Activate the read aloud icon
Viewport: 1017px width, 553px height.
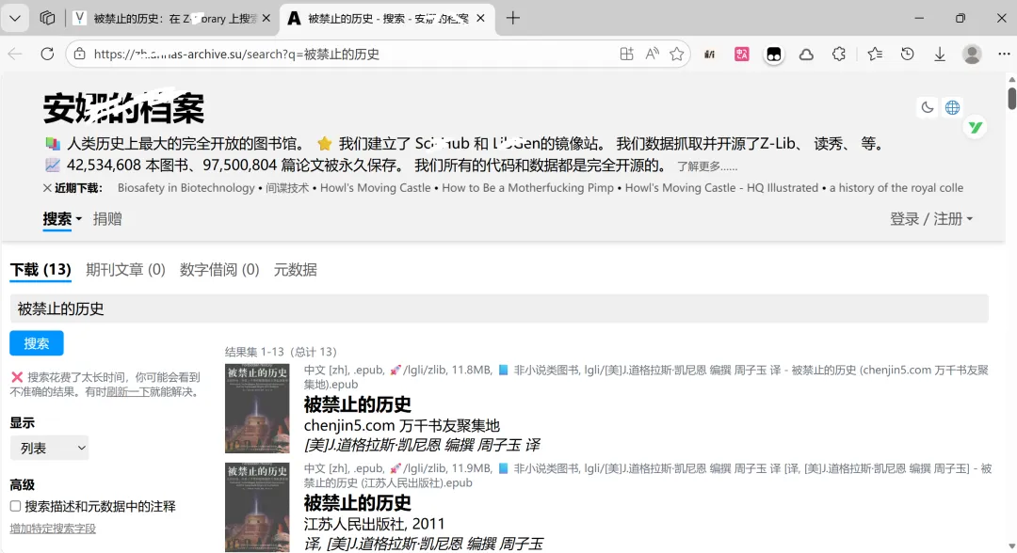[652, 54]
